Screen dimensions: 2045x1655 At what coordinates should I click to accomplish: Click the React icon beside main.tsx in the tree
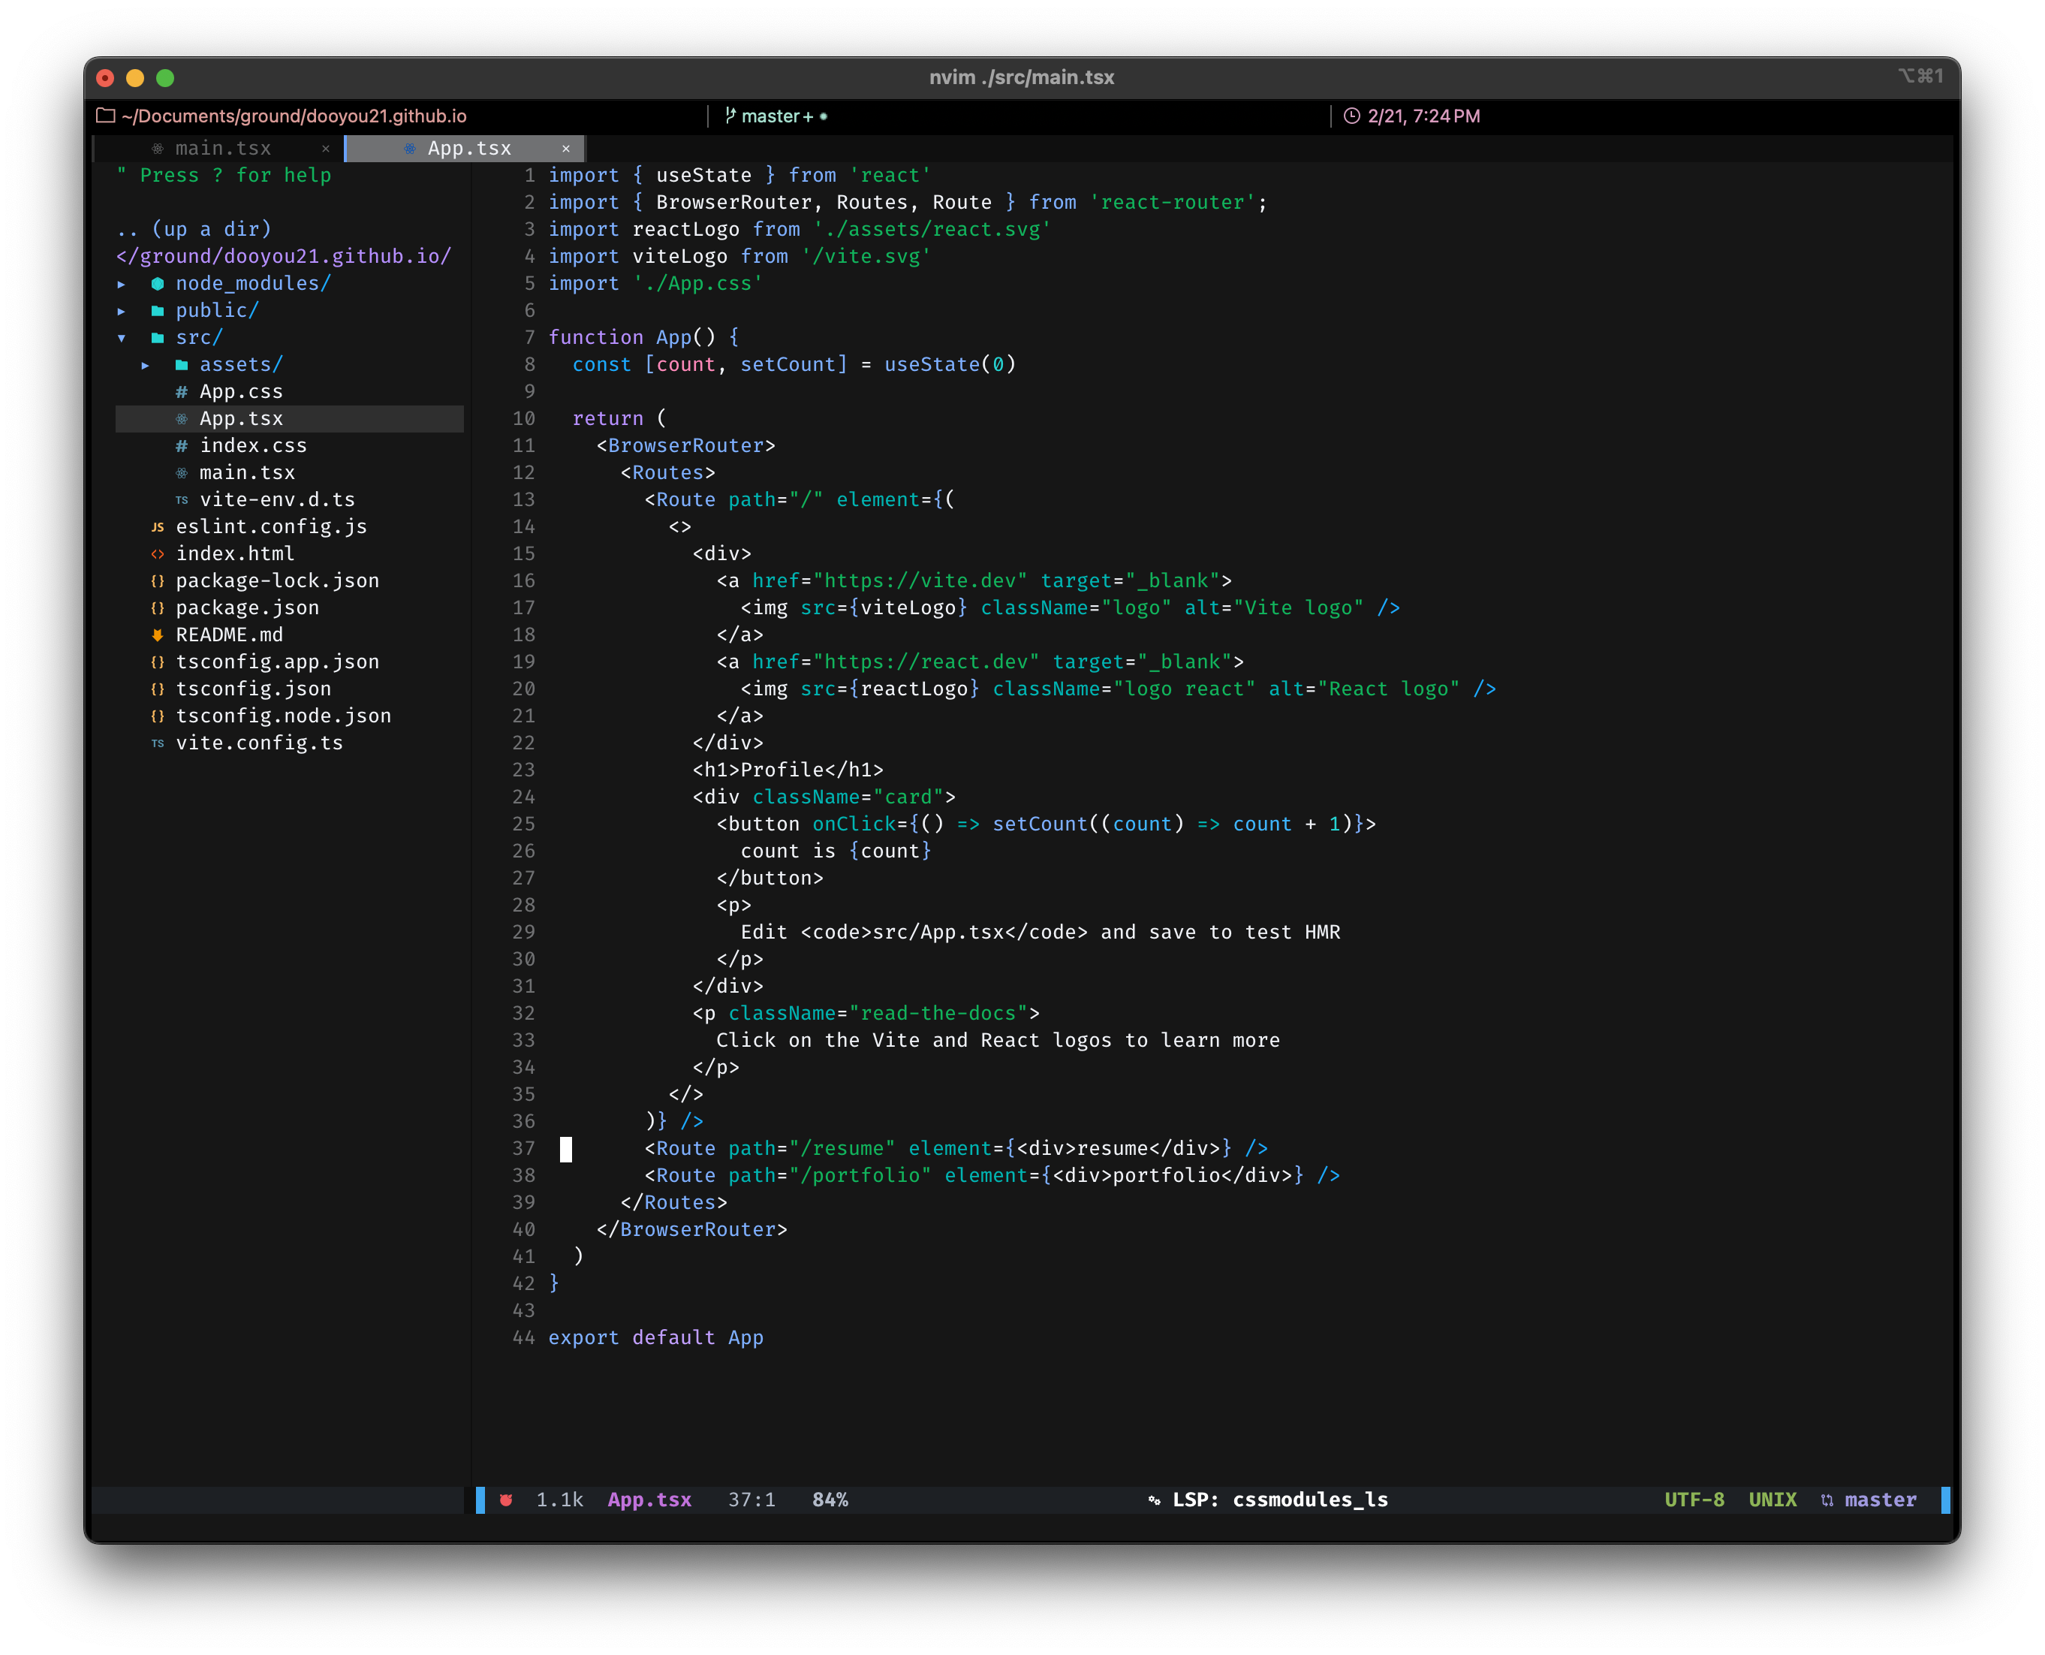point(181,473)
